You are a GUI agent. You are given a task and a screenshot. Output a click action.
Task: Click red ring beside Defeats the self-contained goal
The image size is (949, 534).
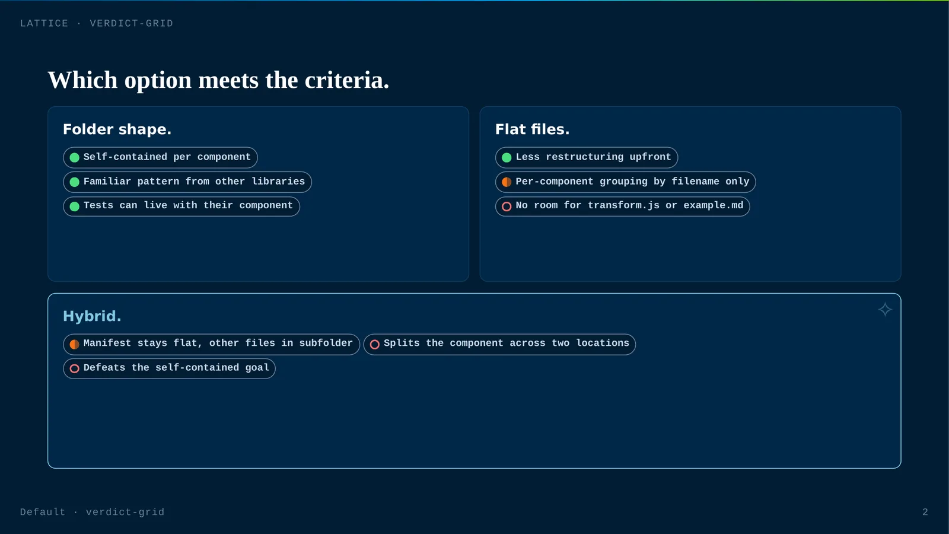point(75,368)
